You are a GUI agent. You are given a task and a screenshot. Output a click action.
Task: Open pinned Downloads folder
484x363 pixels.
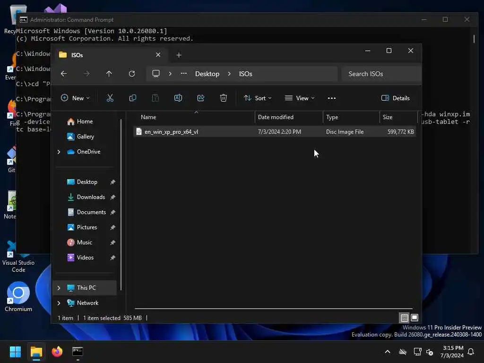(91, 197)
